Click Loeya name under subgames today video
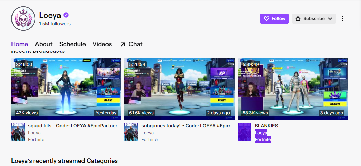Image resolution: width=361 pixels, height=166 pixels. point(148,133)
